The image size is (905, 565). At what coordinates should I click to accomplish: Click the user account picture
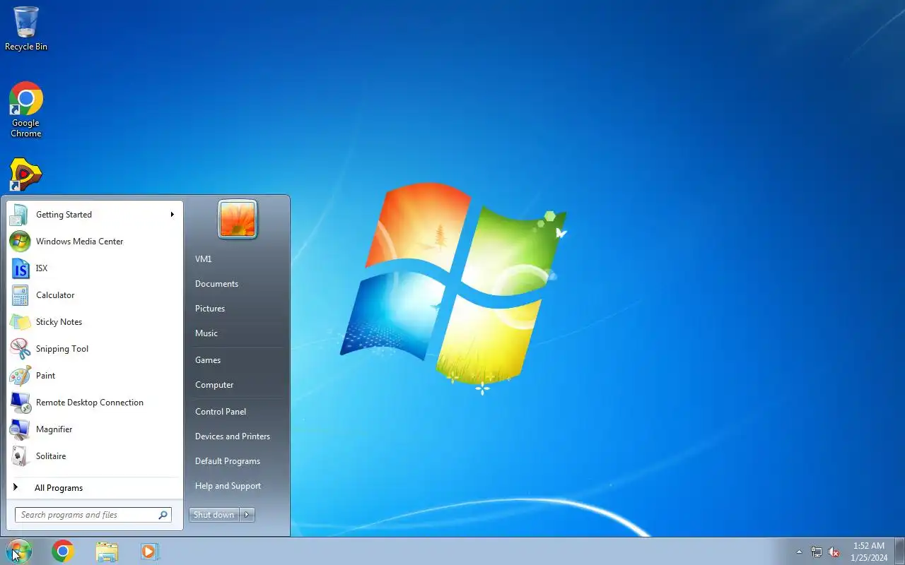238,219
